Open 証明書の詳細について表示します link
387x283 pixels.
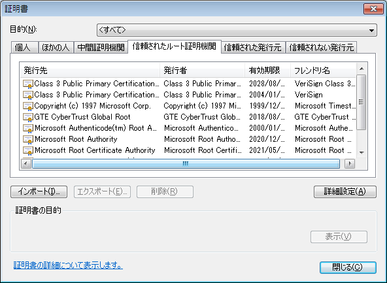[68, 265]
